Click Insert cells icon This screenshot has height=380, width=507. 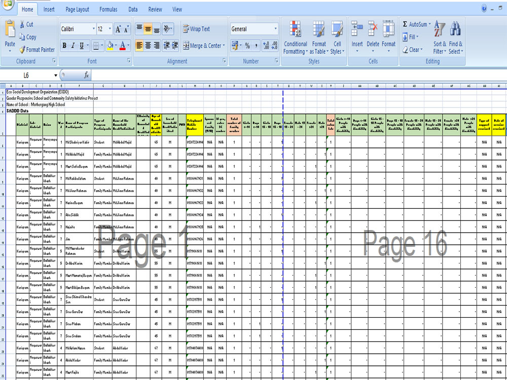(357, 28)
